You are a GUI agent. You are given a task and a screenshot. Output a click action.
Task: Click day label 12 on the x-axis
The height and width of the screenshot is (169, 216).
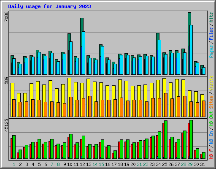pyautogui.click(x=82, y=164)
